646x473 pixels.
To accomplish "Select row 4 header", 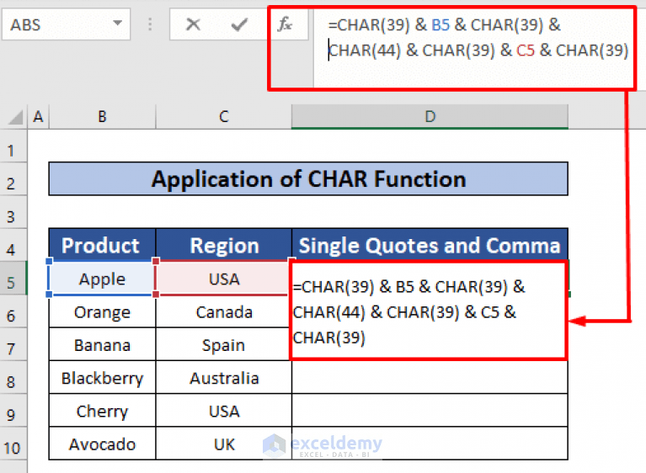I will [13, 246].
